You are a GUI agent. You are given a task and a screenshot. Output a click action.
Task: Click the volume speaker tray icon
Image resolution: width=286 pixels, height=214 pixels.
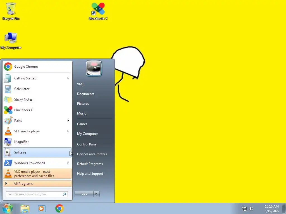[251, 209]
